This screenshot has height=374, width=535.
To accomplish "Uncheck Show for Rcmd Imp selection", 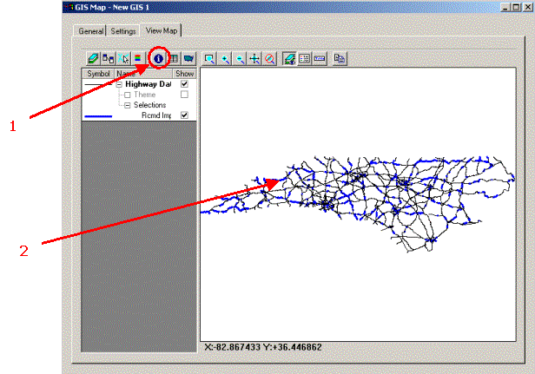I will pos(184,115).
